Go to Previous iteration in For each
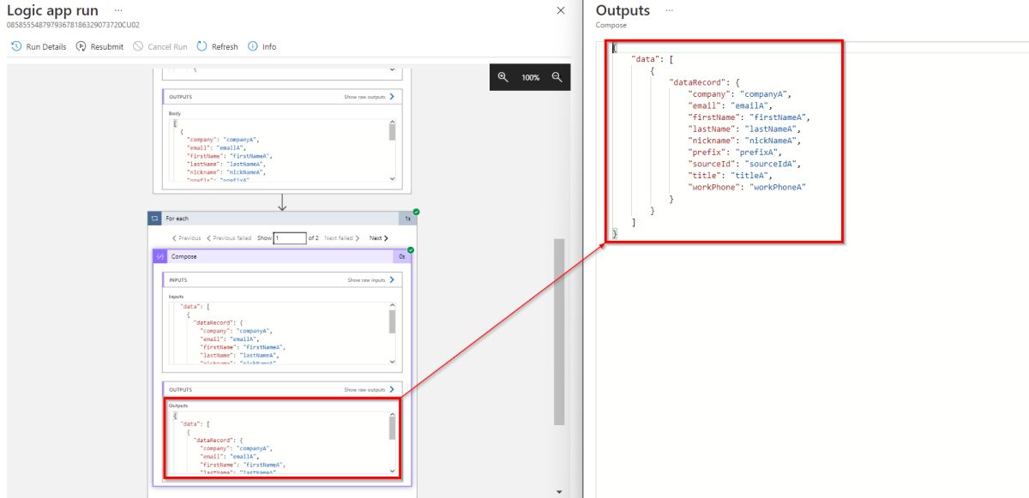Image resolution: width=1029 pixels, height=498 pixels. pos(186,238)
